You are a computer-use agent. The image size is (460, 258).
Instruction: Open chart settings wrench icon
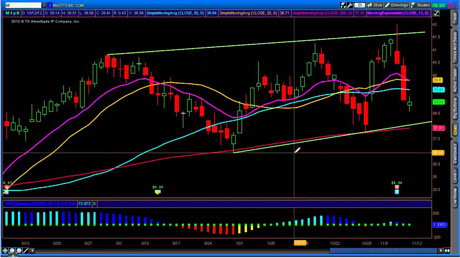[x=350, y=5]
